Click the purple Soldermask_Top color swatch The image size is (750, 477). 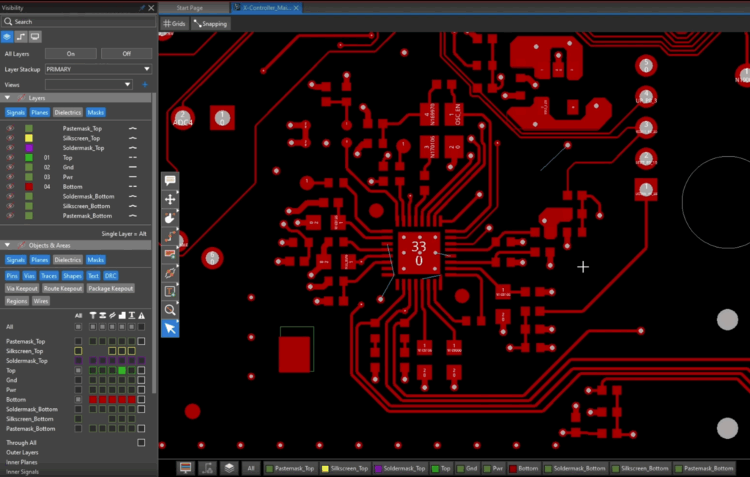[27, 147]
